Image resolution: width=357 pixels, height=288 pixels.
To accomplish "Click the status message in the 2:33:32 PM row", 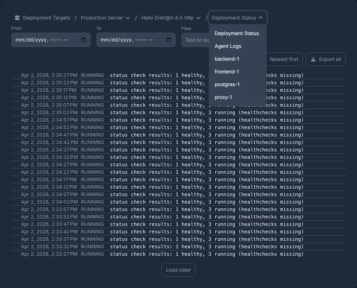I will 207,247.
